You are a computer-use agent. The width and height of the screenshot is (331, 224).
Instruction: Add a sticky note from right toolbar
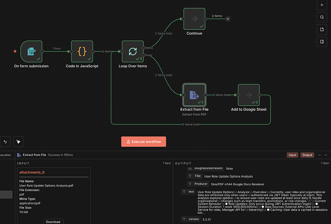coord(322,30)
